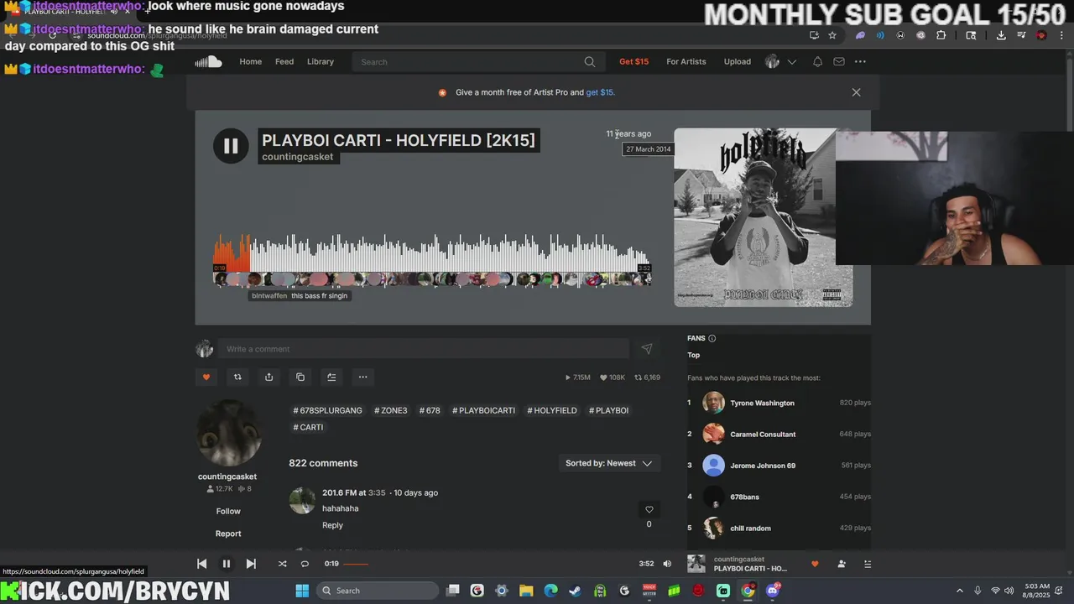Image resolution: width=1074 pixels, height=604 pixels.
Task: Mute the volume in the player bar
Action: coord(667,564)
